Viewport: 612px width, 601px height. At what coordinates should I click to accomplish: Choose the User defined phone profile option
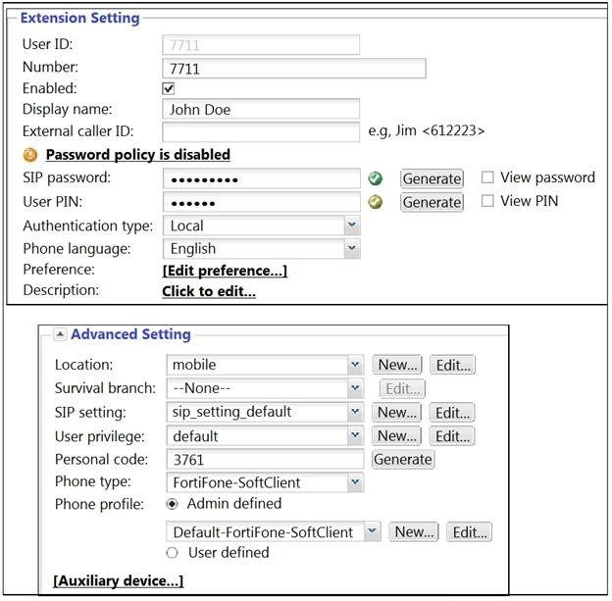pos(173,552)
